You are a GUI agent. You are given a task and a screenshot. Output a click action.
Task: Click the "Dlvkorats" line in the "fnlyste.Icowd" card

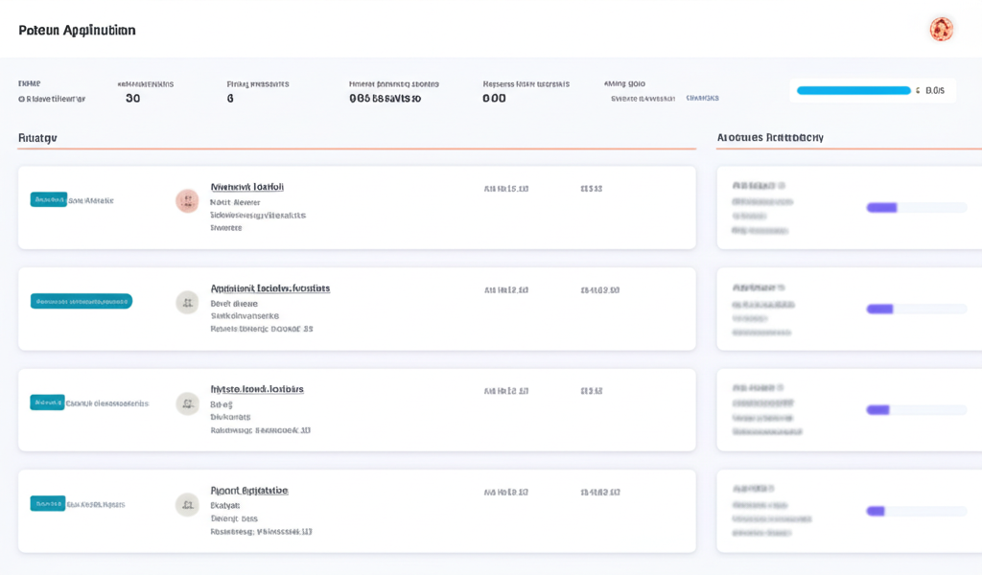230,417
